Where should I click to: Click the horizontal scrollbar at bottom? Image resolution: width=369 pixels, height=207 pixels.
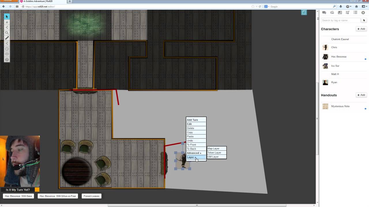tap(197, 206)
